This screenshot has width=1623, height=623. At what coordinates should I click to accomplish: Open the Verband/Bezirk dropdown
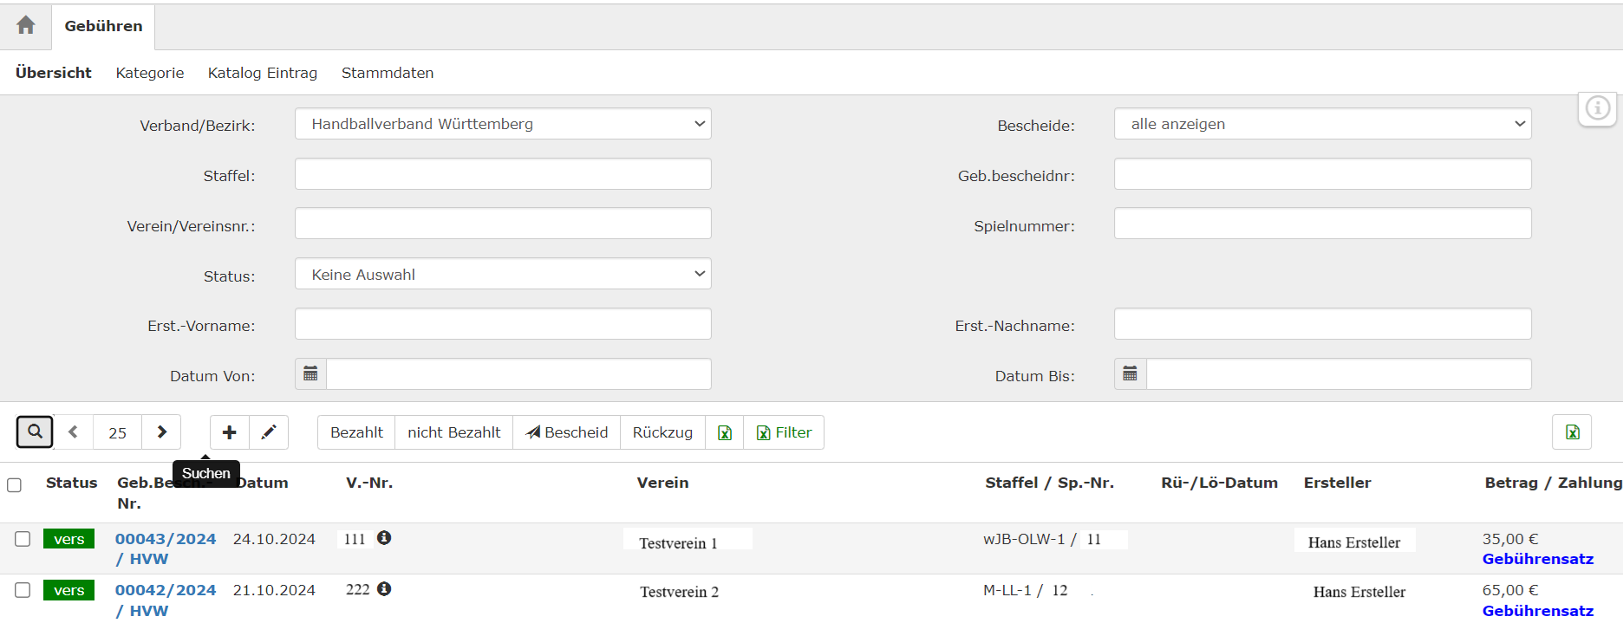(x=503, y=124)
